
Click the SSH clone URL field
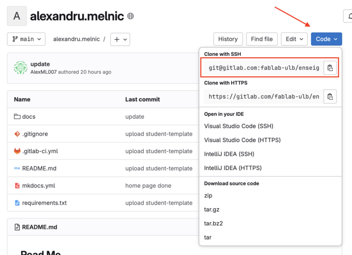click(x=263, y=68)
